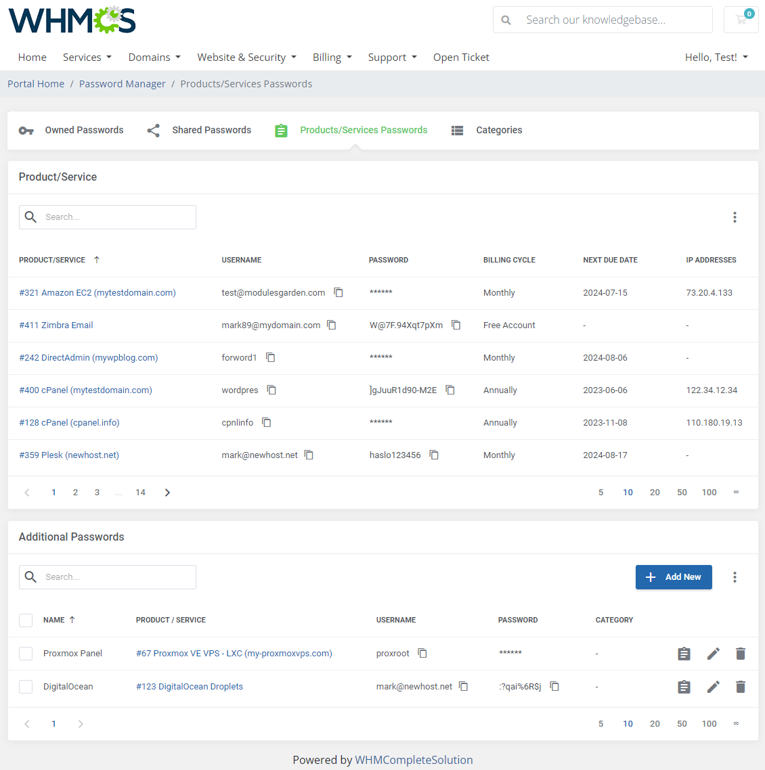The height and width of the screenshot is (770, 765).
Task: Copy cPanel password ]gJuuR1d90-M2E
Action: [x=450, y=390]
